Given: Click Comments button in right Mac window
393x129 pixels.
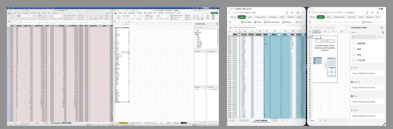Looking at the screenshot, I should 206,13.
